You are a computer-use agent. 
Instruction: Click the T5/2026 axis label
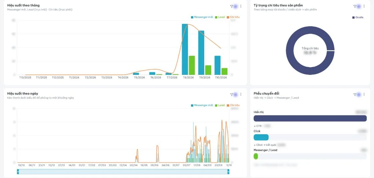(139, 78)
